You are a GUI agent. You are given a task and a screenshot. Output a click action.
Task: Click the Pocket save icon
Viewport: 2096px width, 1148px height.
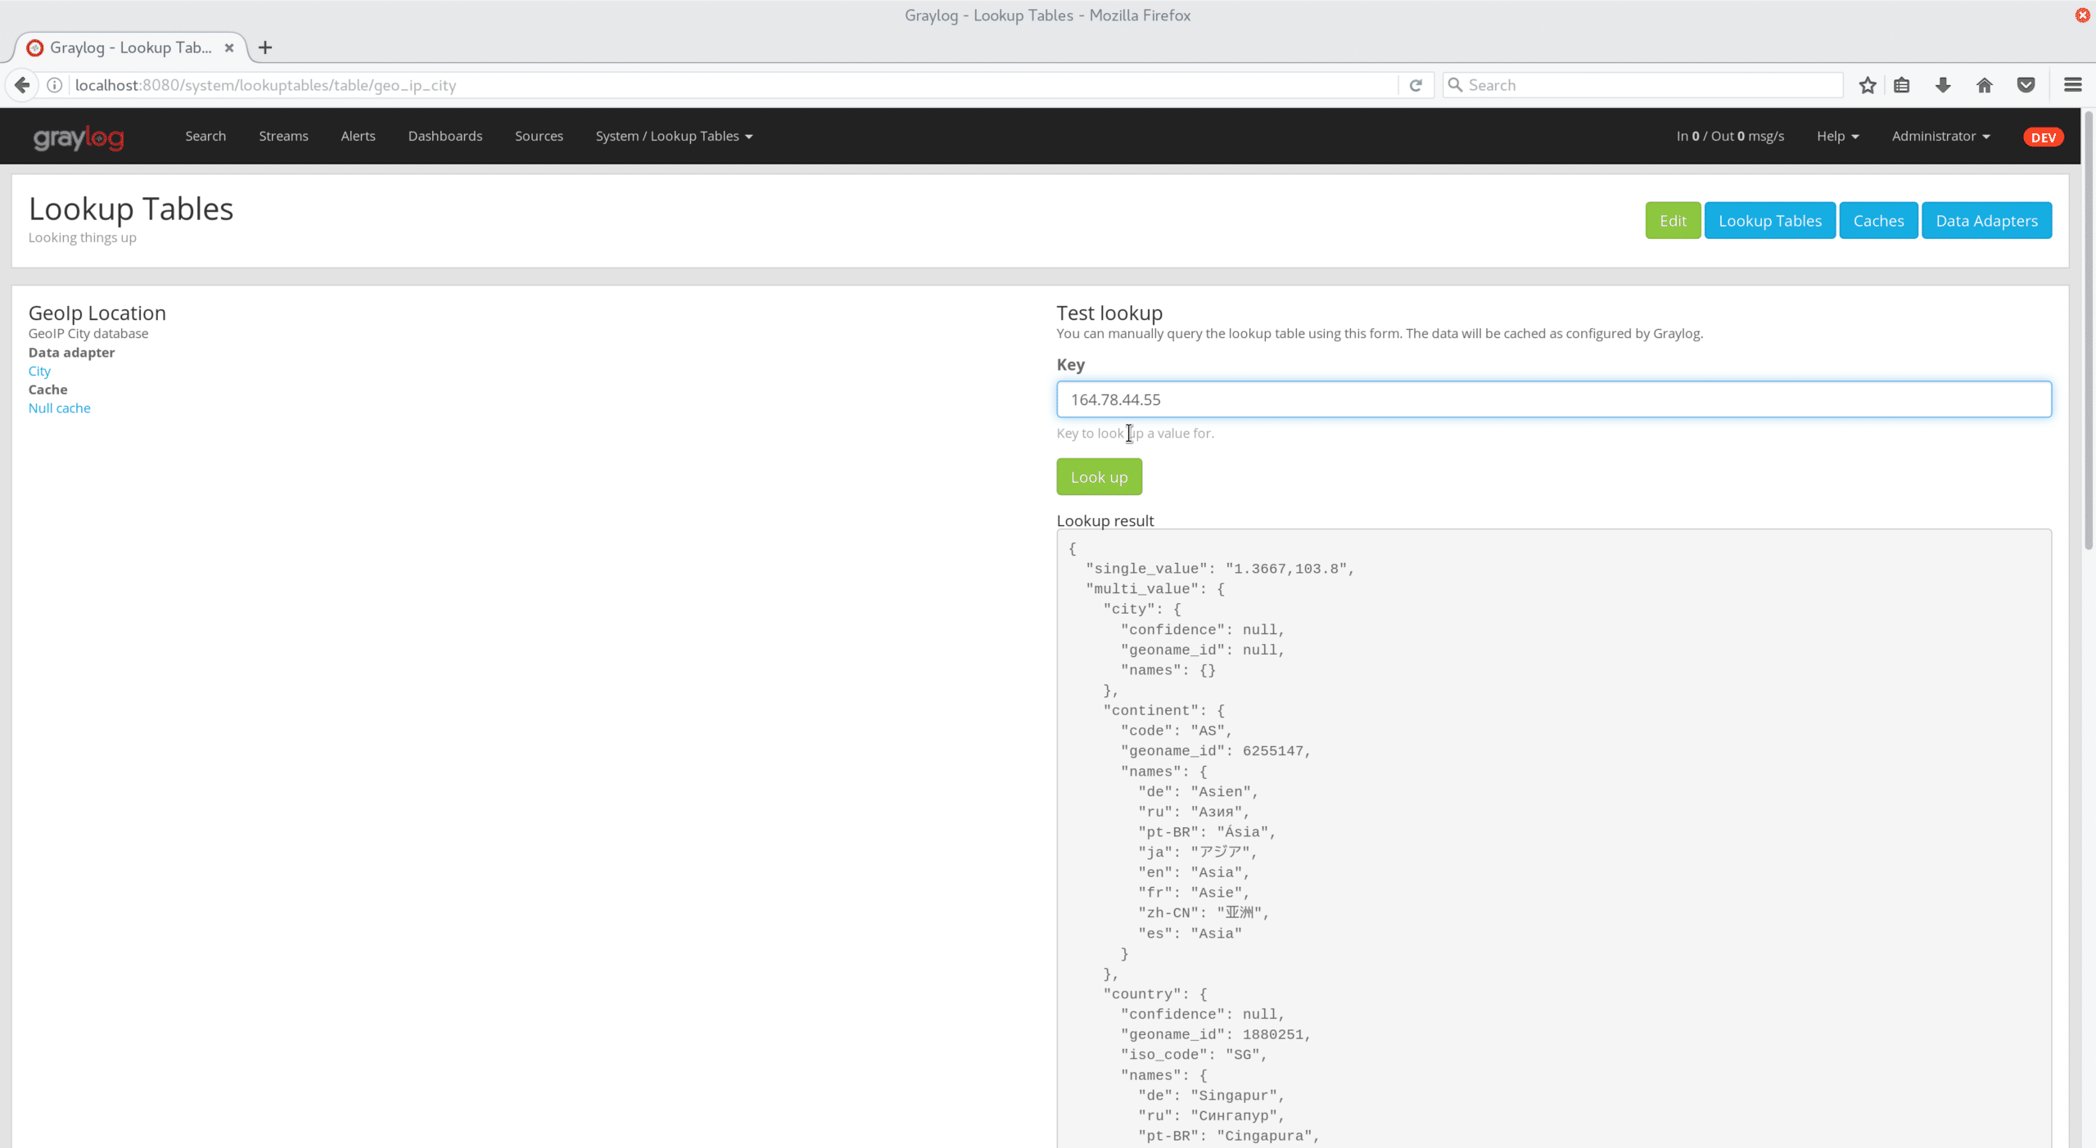coord(2026,85)
